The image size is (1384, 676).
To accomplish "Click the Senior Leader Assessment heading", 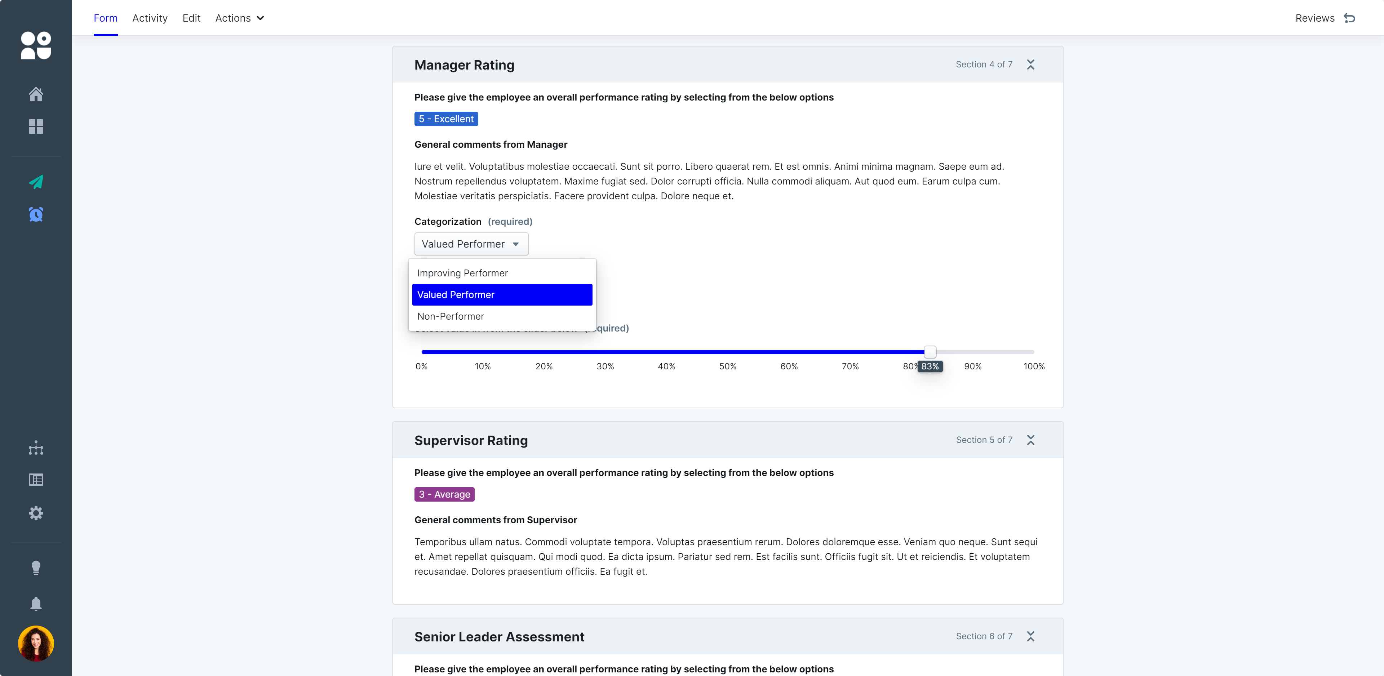I will tap(499, 636).
